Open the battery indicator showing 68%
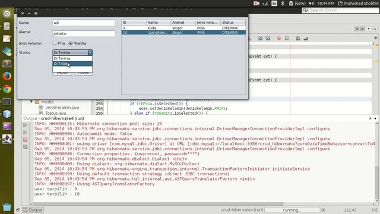The image size is (380, 214). (x=297, y=4)
